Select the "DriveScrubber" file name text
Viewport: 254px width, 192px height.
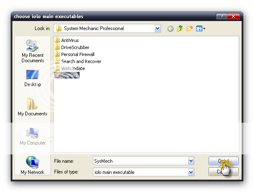pos(75,47)
